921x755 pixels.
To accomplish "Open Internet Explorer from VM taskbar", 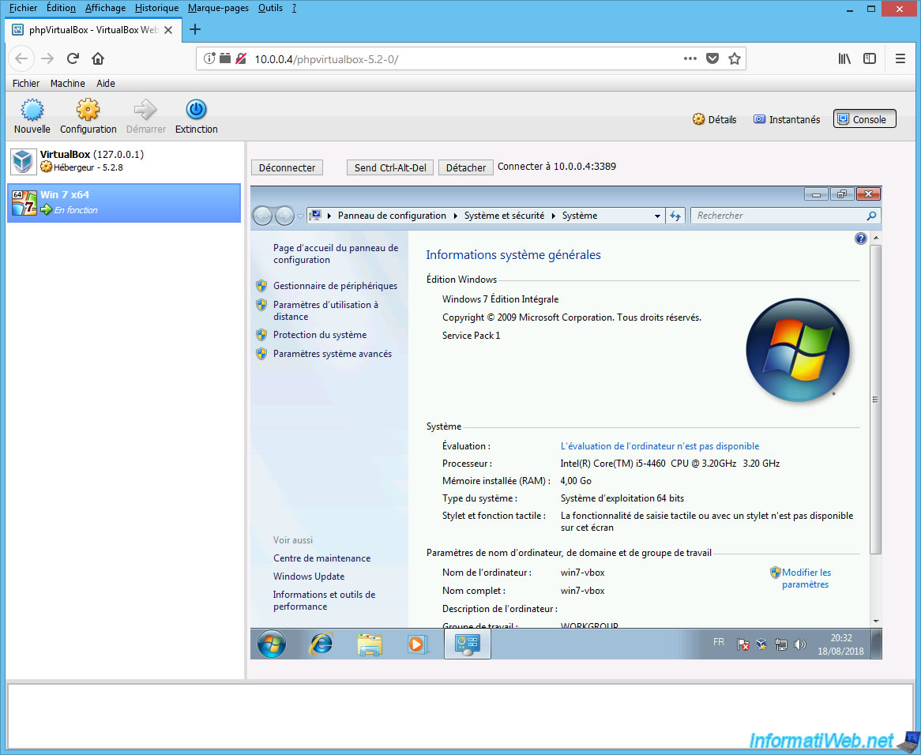I will [321, 644].
